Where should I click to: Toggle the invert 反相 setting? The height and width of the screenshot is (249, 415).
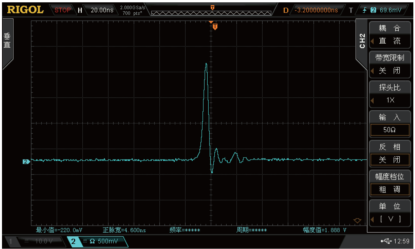(x=389, y=154)
